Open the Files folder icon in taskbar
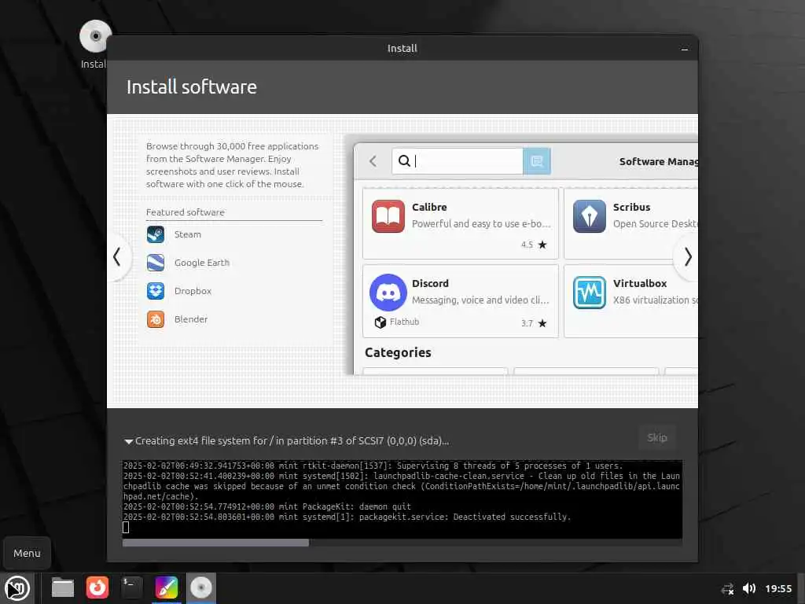This screenshot has width=805, height=604. coord(63,587)
